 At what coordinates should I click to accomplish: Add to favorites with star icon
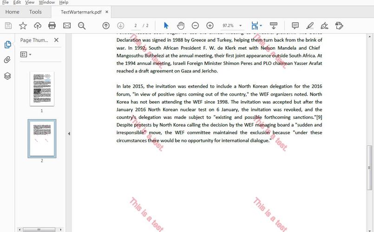pyautogui.click(x=23, y=26)
